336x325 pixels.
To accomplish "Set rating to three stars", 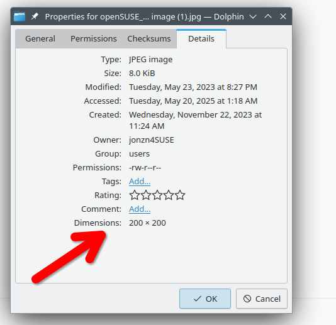I will tap(157, 195).
